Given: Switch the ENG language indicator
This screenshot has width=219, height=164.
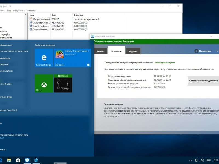Looking at the screenshot, I should coord(216,160).
